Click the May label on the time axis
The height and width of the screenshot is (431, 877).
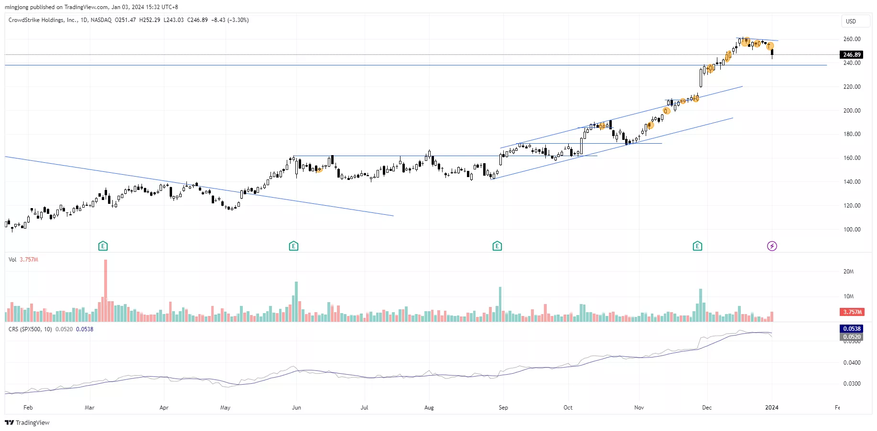pyautogui.click(x=225, y=408)
